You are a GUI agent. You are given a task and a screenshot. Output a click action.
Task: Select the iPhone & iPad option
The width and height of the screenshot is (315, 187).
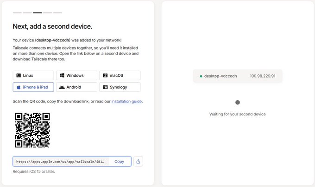coord(33,87)
